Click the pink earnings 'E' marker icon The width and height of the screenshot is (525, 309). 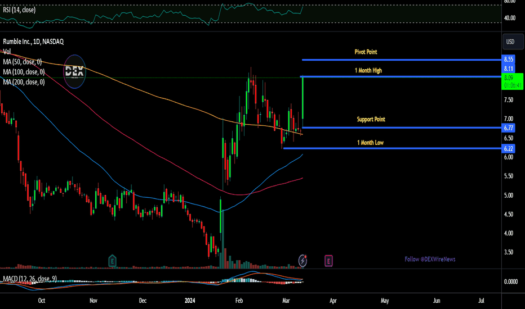[x=328, y=261]
